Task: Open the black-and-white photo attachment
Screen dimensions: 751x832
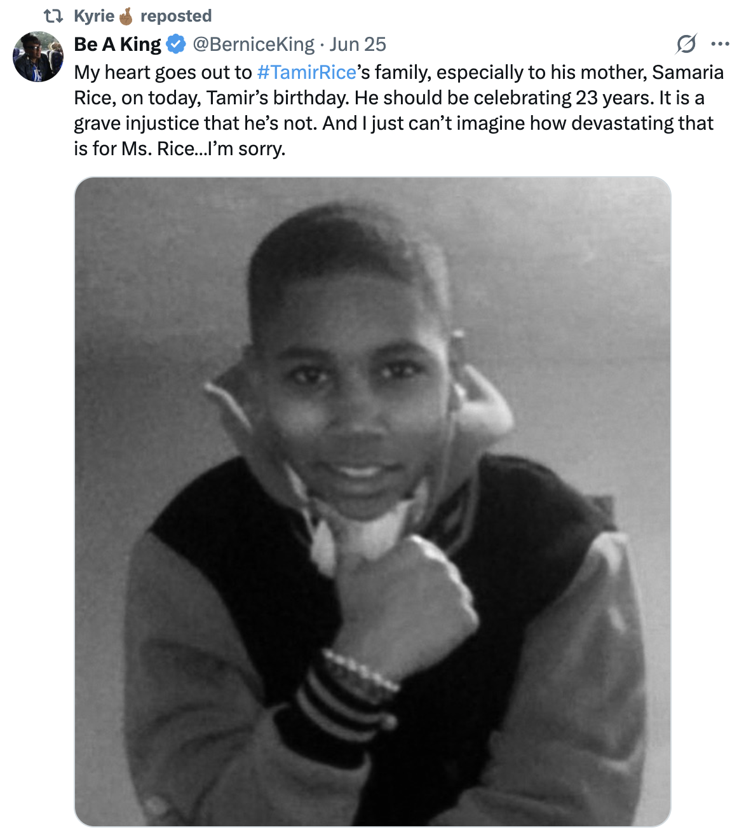Action: (372, 501)
